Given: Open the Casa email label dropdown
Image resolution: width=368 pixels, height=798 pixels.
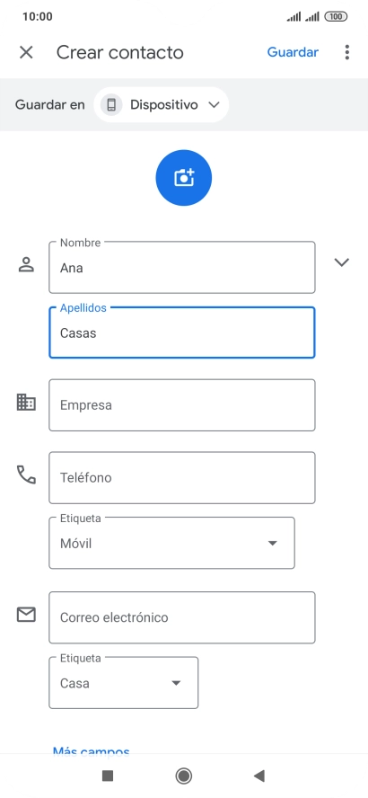Looking at the screenshot, I should tap(124, 683).
